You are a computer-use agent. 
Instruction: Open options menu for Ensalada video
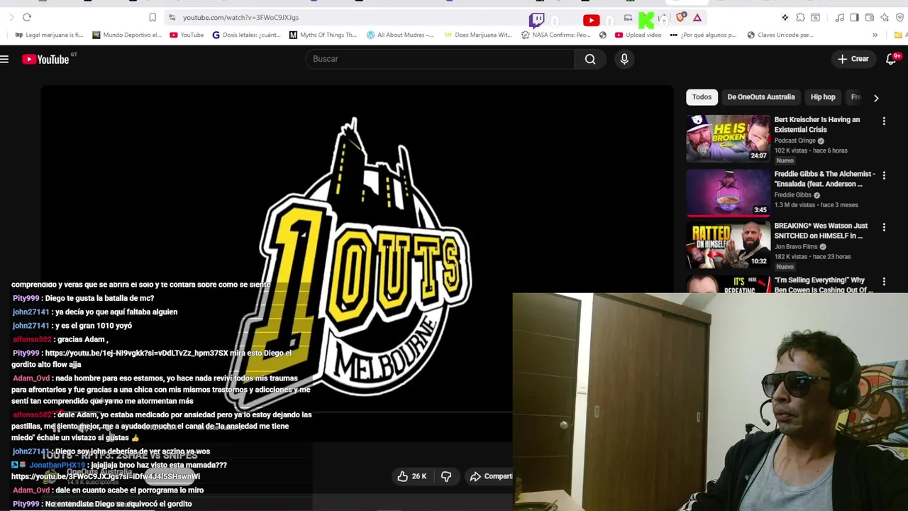(x=884, y=175)
